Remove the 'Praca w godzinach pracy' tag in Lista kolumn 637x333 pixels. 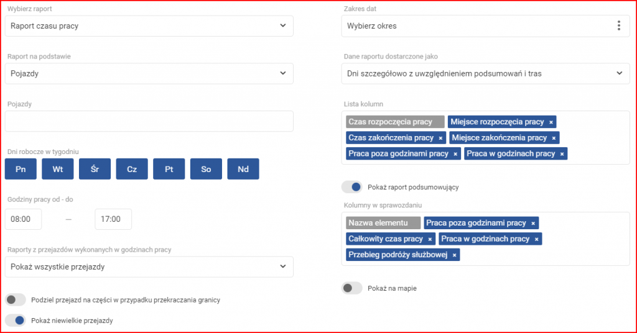(x=562, y=153)
